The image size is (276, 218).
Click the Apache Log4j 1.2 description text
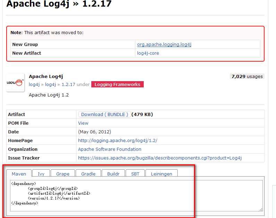(49, 95)
